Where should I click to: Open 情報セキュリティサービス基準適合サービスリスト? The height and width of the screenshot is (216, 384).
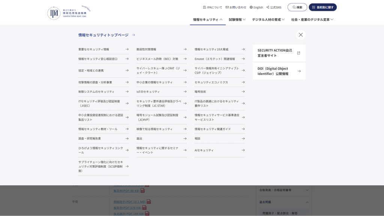(x=220, y=117)
